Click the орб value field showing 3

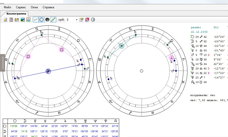point(71,20)
